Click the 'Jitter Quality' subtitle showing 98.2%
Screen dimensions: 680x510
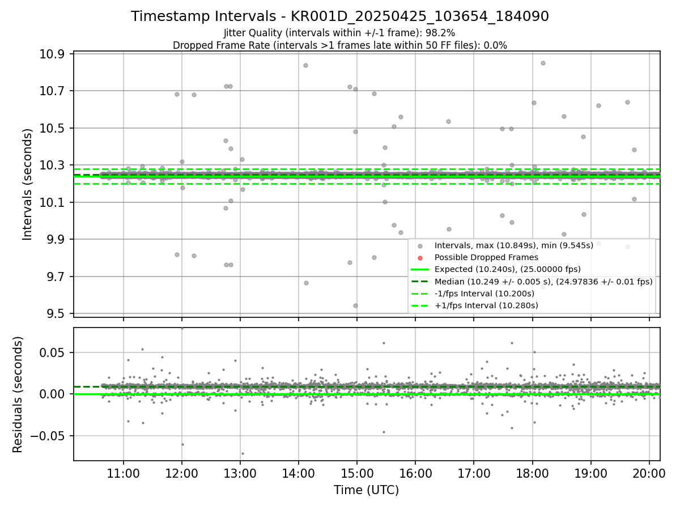point(339,33)
